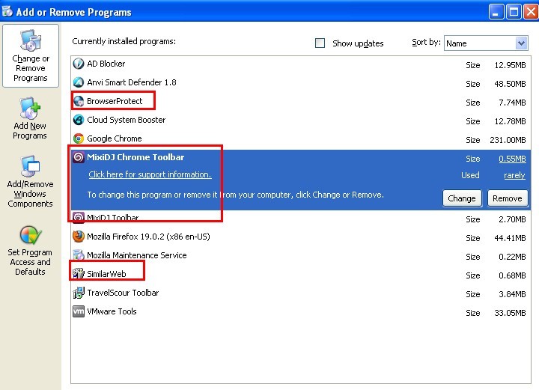The height and width of the screenshot is (390, 539).
Task: Select the Google Chrome entry
Action: pyautogui.click(x=114, y=138)
